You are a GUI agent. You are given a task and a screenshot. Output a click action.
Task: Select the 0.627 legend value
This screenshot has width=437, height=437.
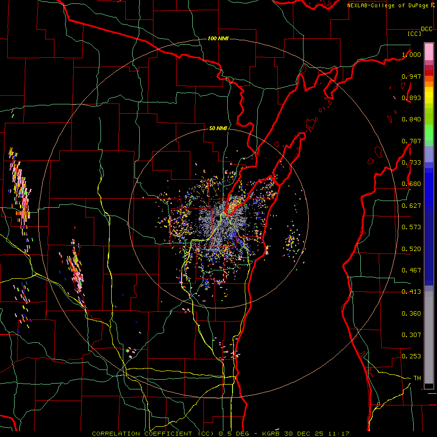[x=411, y=206]
